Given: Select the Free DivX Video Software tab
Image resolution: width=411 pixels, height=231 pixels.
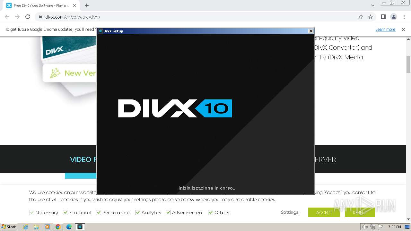Looking at the screenshot, I should point(42,5).
